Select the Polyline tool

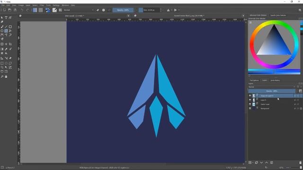pyautogui.click(x=10, y=31)
